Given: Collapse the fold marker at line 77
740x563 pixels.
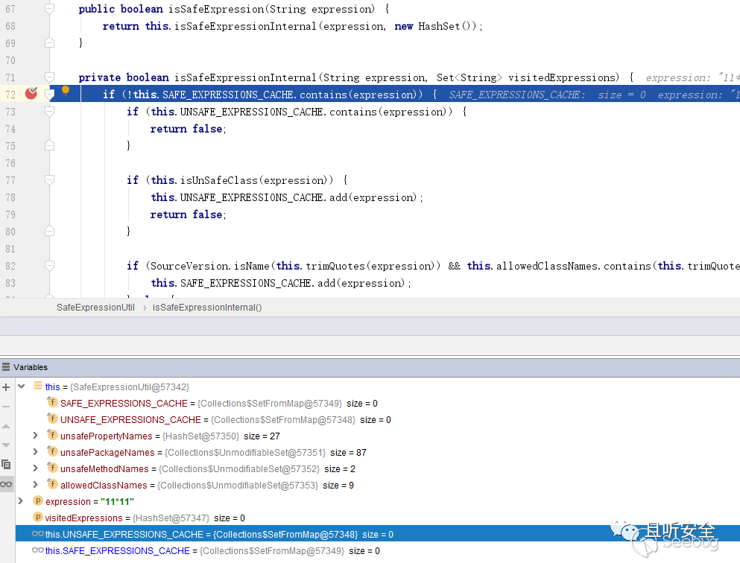Looking at the screenshot, I should point(49,179).
